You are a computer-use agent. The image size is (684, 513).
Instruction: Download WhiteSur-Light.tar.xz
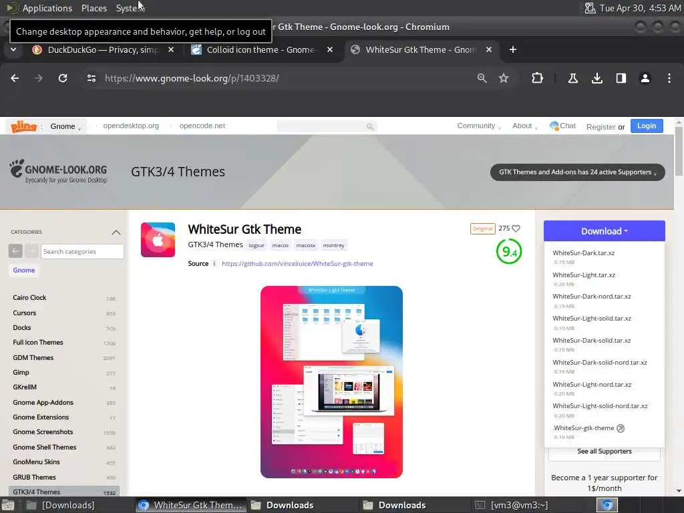pyautogui.click(x=584, y=275)
